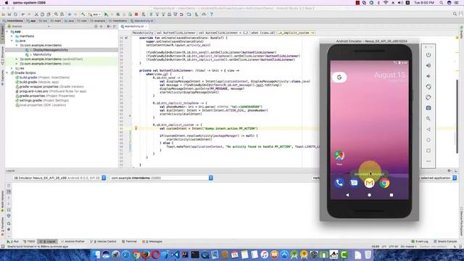Click the Logcat settings gear icon

point(449,171)
